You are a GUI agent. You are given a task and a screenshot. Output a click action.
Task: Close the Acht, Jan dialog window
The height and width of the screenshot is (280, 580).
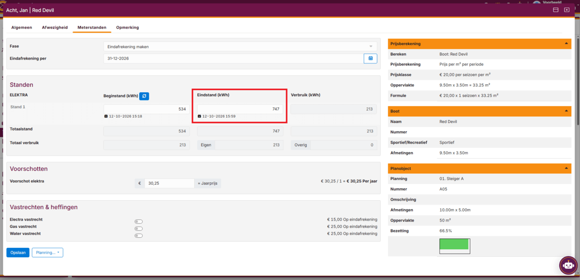point(567,10)
